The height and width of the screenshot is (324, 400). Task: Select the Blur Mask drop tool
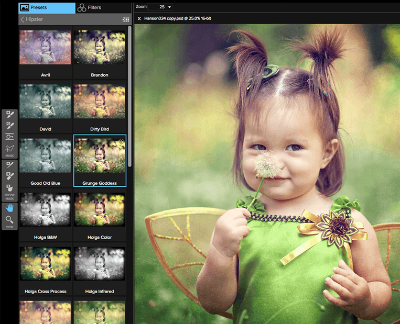click(9, 188)
